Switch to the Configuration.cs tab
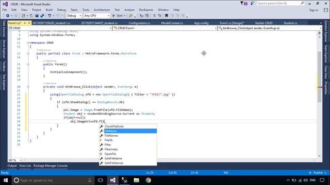 click(139, 23)
